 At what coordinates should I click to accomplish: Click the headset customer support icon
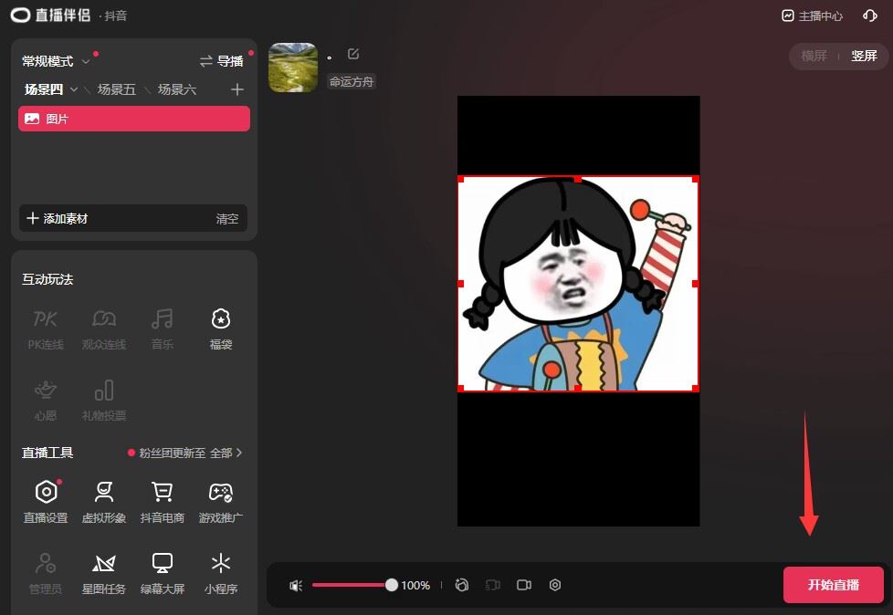pyautogui.click(x=869, y=16)
